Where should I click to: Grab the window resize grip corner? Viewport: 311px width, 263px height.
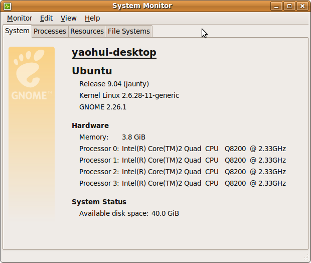click(306, 257)
